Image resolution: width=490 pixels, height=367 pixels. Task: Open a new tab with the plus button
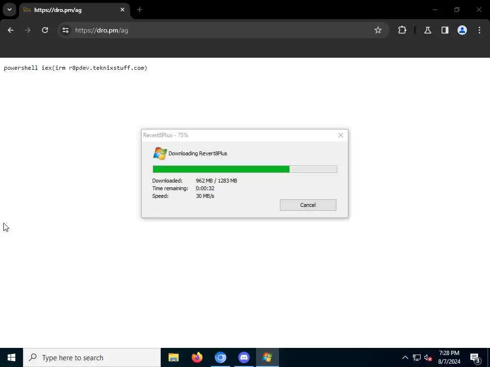coord(140,10)
